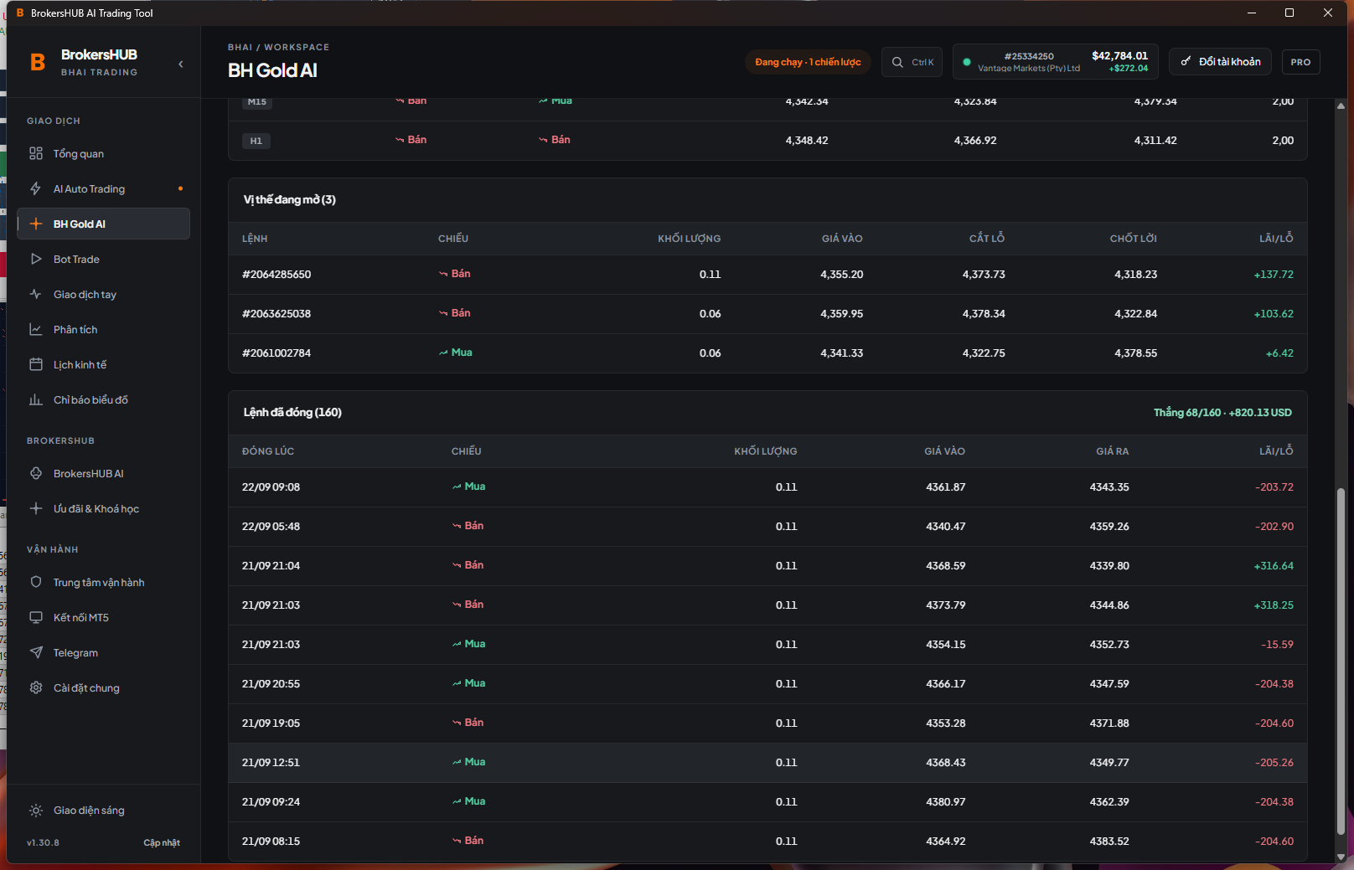The height and width of the screenshot is (870, 1354).
Task: Click the search magnifier icon
Action: 897,62
